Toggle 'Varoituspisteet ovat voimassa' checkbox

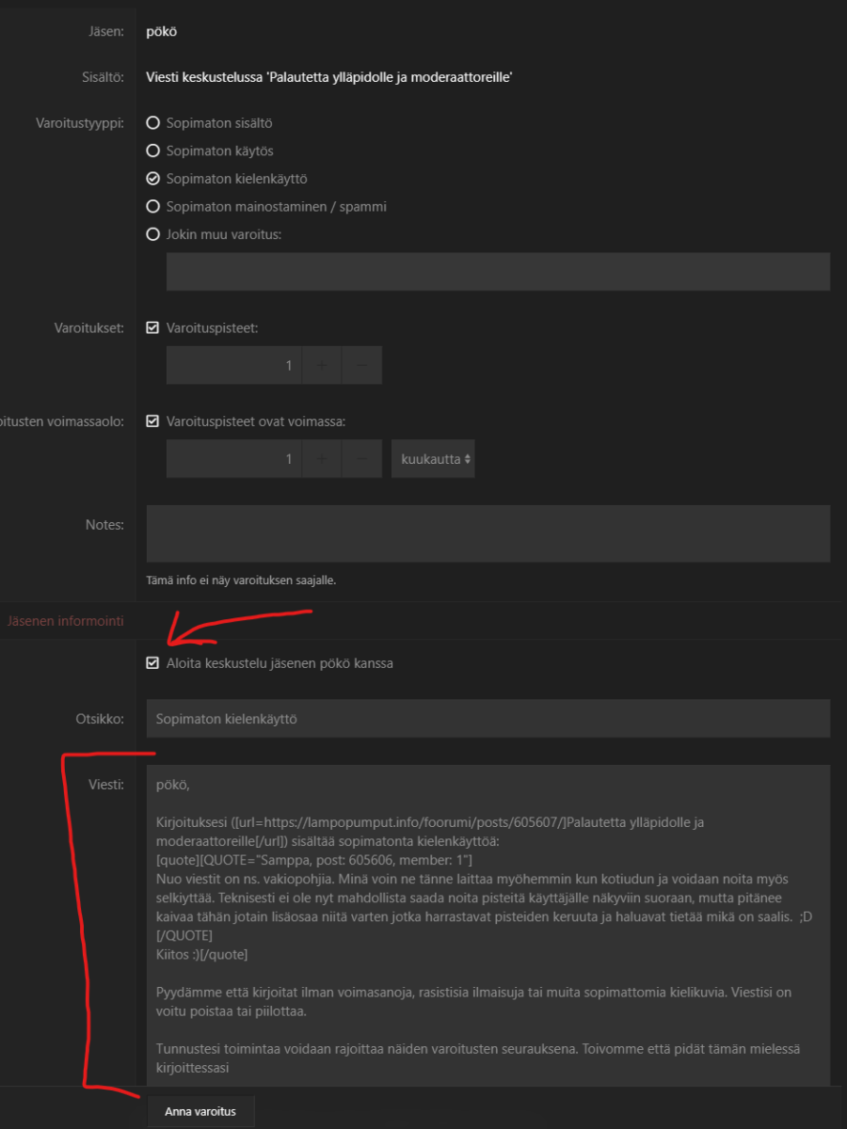coord(153,421)
